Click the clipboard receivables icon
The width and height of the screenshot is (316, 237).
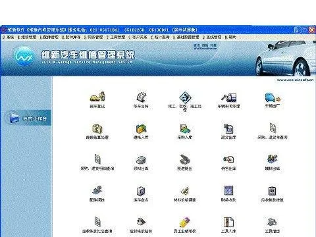[x=272, y=191]
